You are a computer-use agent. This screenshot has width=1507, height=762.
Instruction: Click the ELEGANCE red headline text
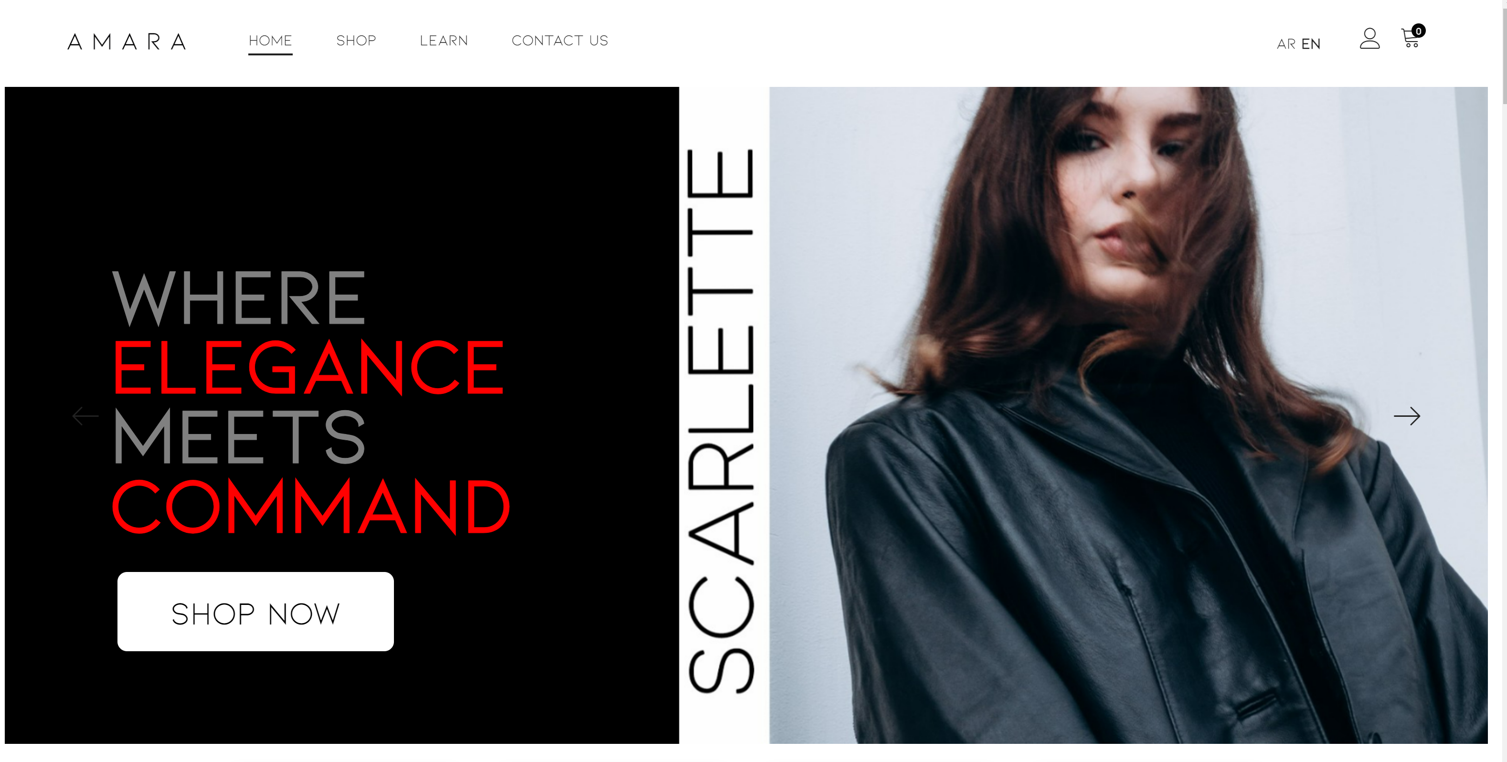click(308, 367)
